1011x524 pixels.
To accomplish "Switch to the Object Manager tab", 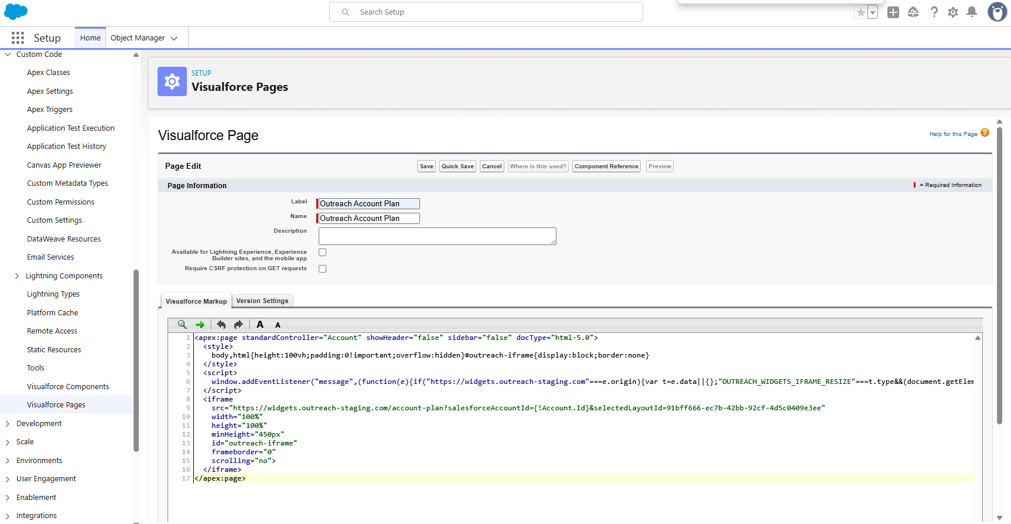I will click(x=138, y=38).
